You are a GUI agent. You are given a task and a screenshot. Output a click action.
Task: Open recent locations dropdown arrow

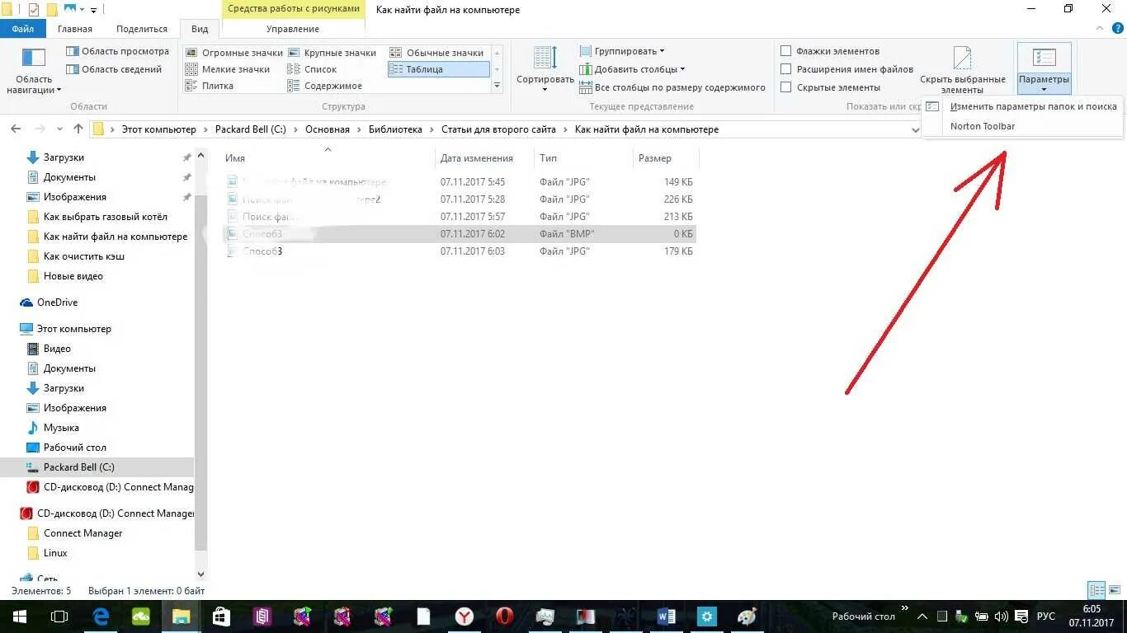(59, 129)
